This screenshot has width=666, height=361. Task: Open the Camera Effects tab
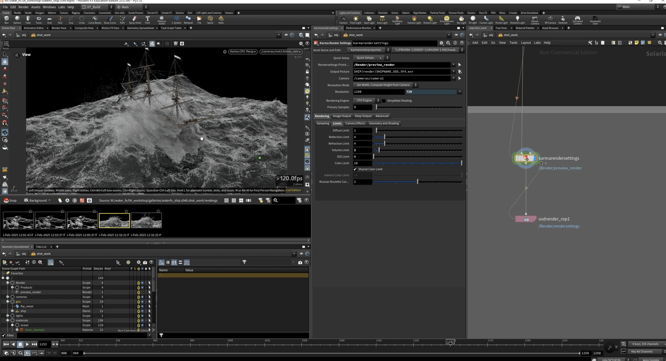[x=355, y=123]
